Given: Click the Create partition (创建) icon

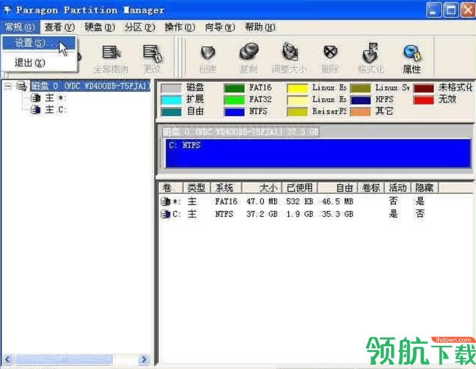Looking at the screenshot, I should click(209, 53).
